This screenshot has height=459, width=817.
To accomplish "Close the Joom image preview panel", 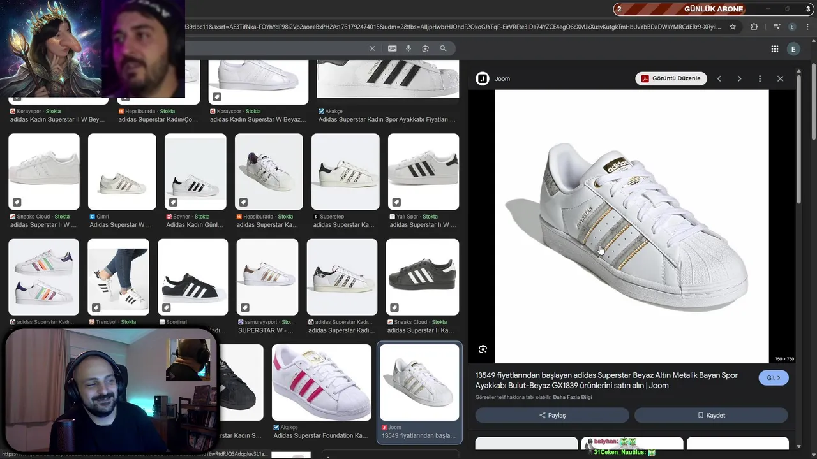I will pos(780,78).
